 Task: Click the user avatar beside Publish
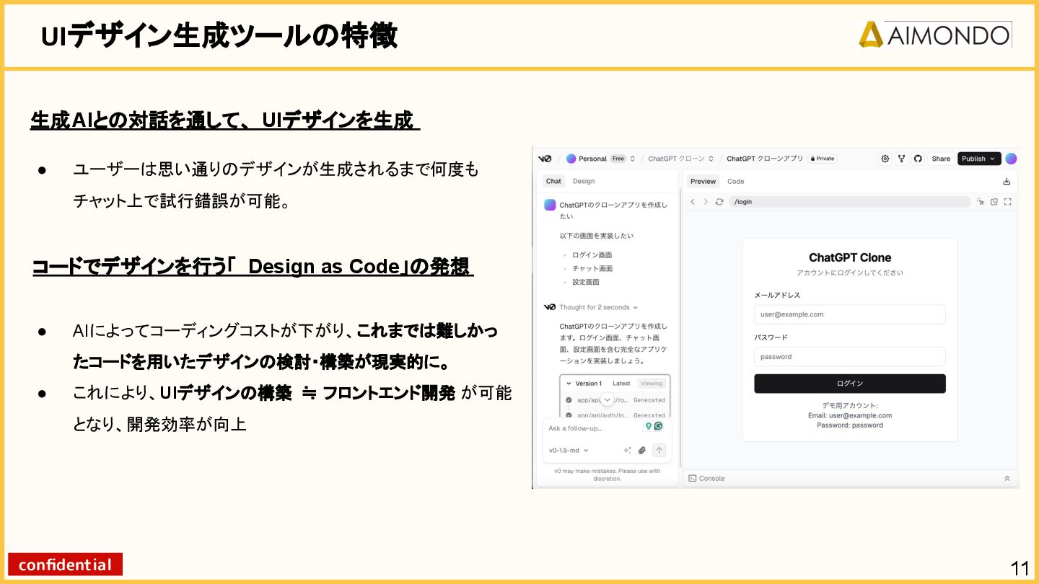pos(1011,159)
